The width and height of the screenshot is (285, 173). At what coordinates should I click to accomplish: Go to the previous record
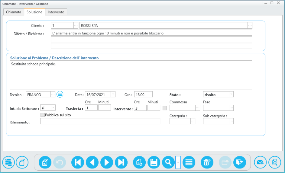pos(92,162)
